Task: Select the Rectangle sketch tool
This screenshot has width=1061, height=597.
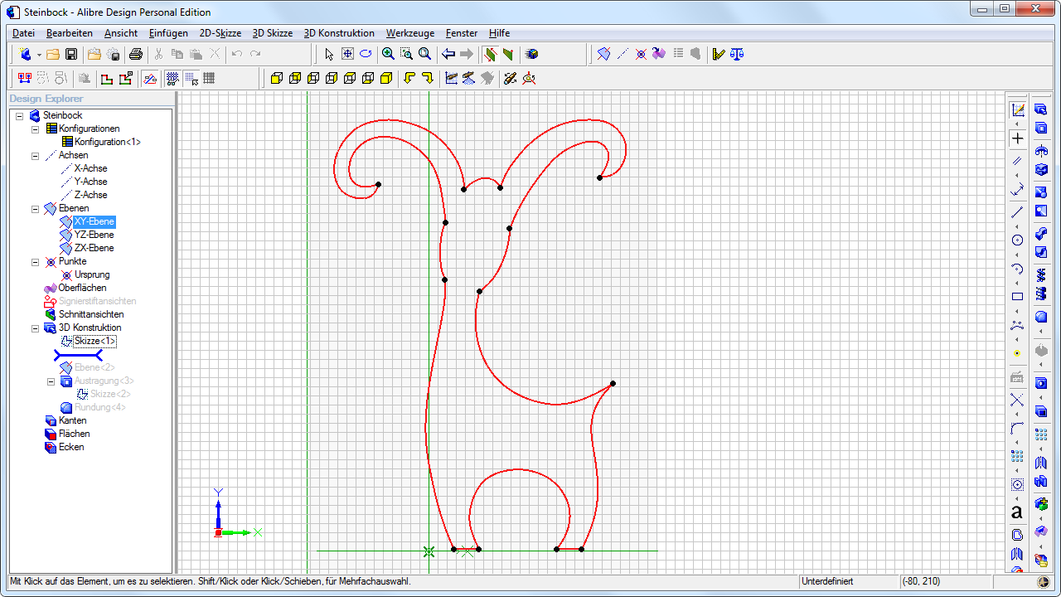Action: click(x=1017, y=296)
